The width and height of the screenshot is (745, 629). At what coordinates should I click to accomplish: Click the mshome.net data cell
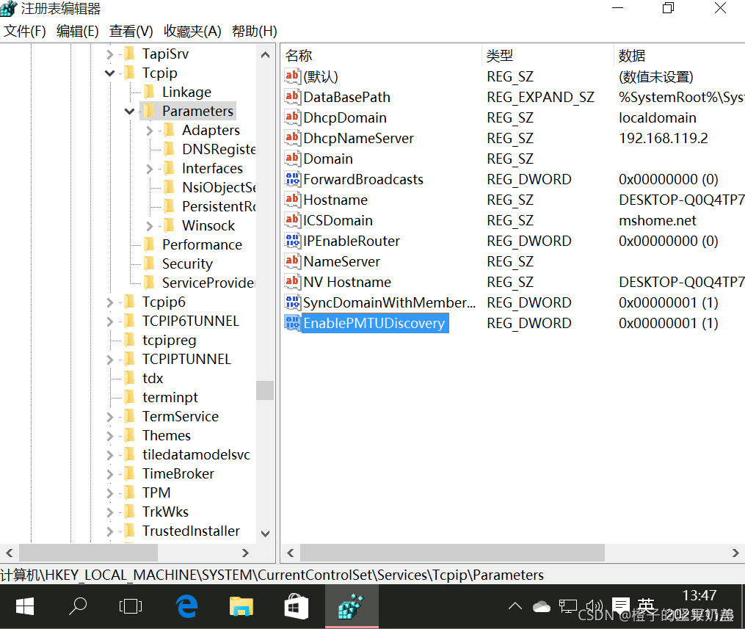(658, 220)
